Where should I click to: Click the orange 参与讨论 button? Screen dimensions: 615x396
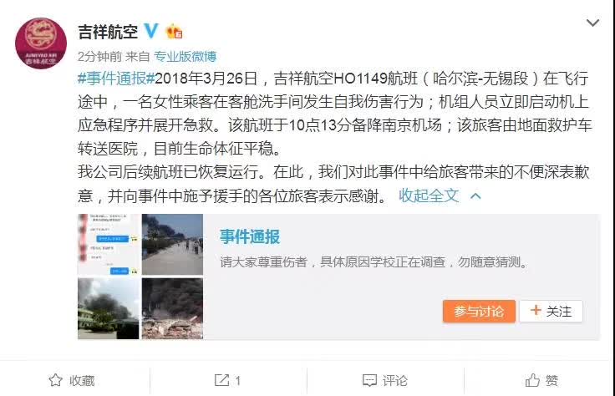pyautogui.click(x=479, y=312)
